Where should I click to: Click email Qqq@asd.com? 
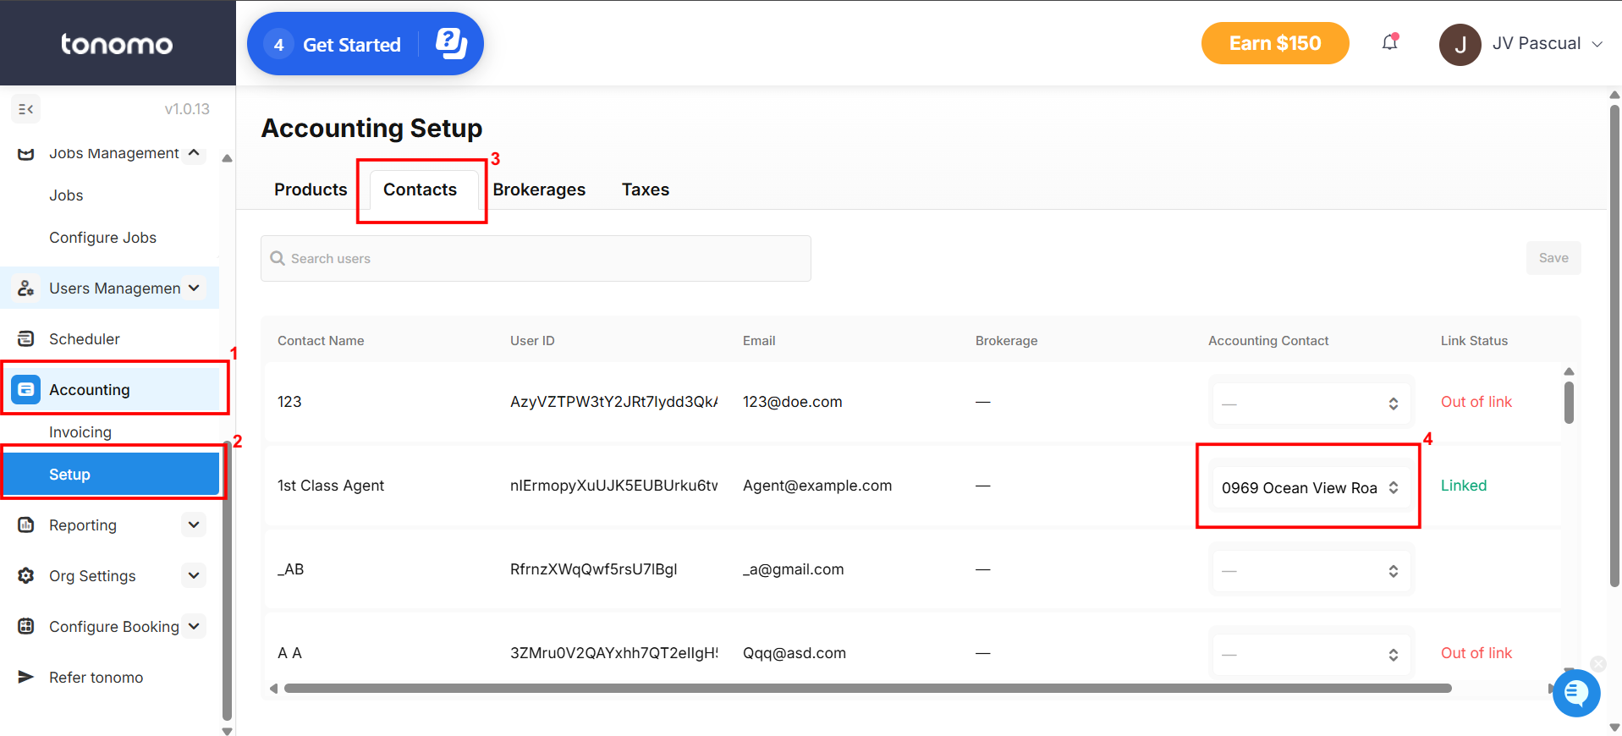(x=794, y=653)
